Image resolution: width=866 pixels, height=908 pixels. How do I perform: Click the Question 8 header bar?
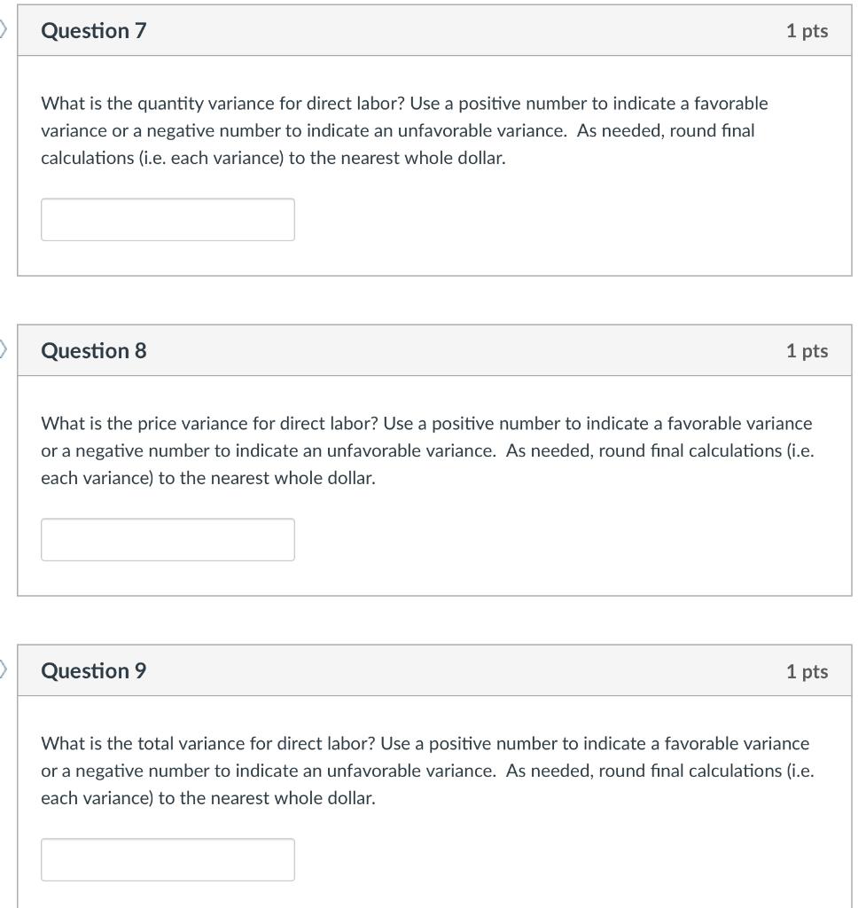pos(434,350)
